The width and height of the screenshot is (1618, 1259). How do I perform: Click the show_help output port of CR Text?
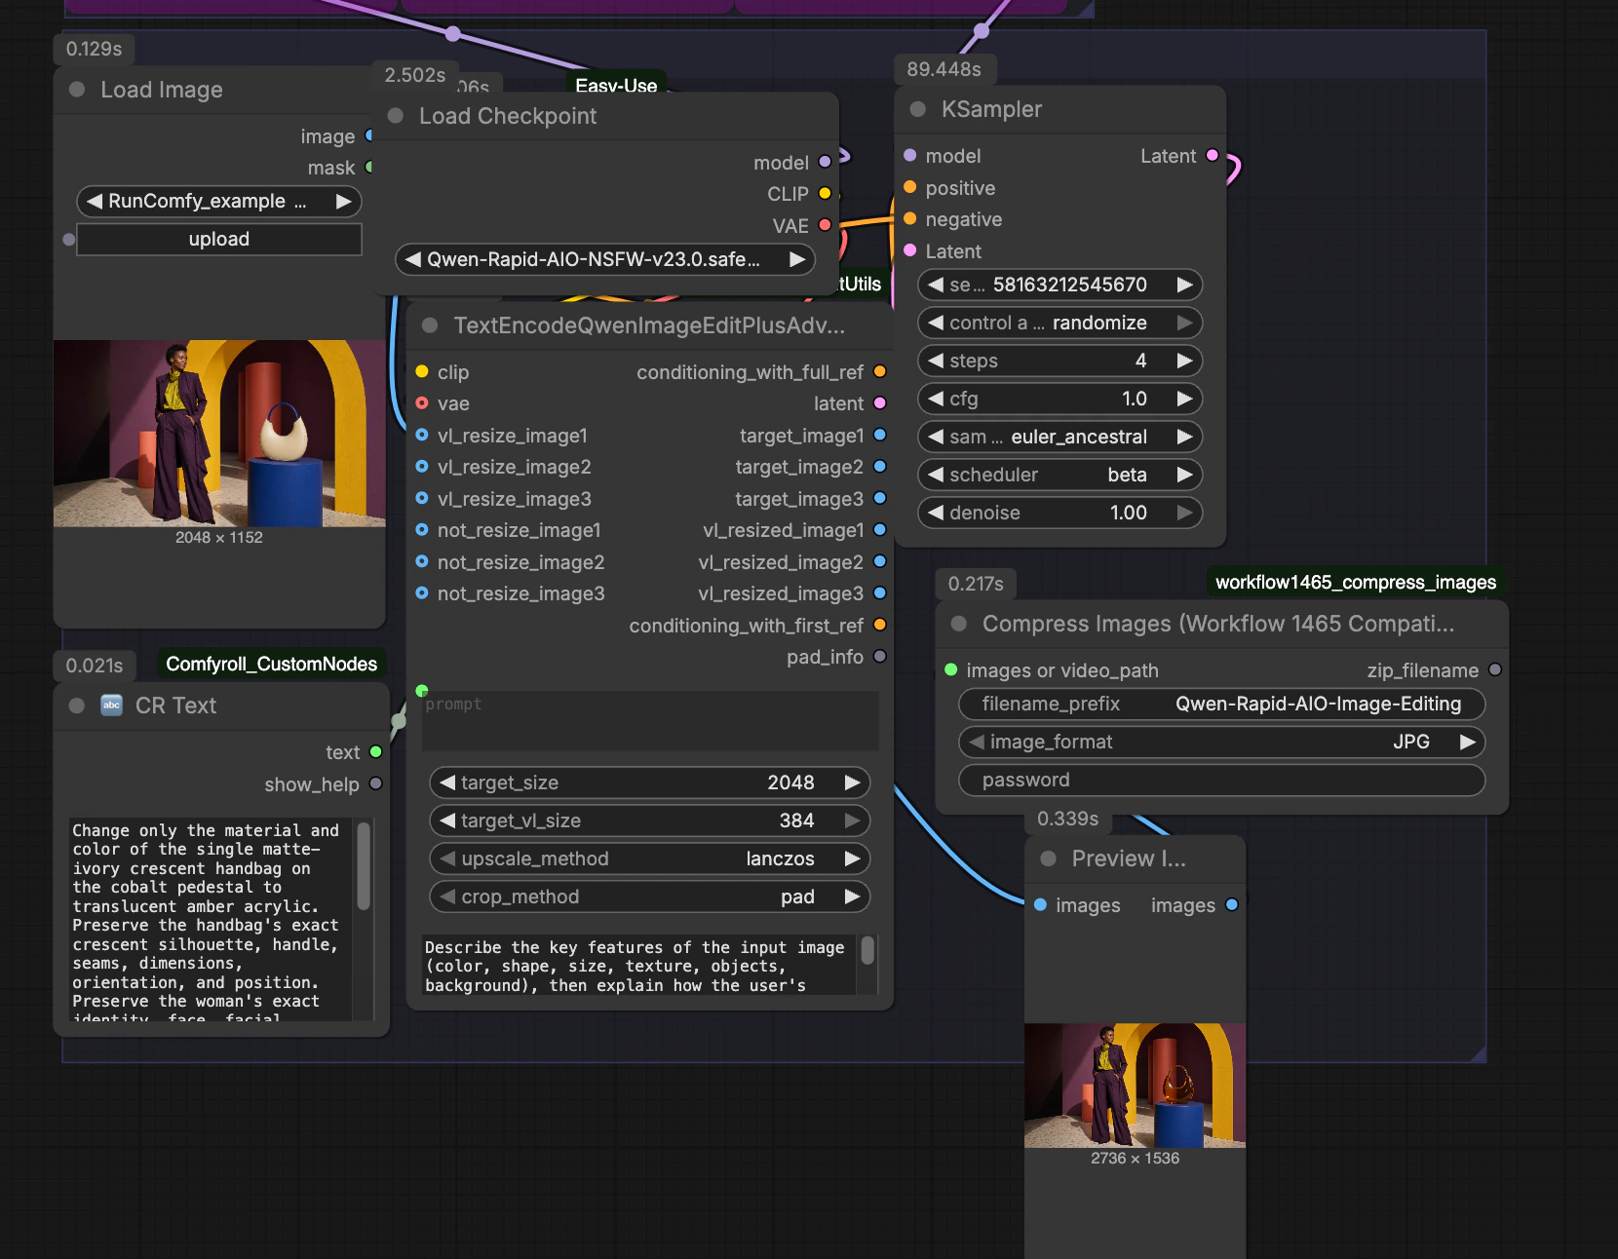(x=376, y=783)
